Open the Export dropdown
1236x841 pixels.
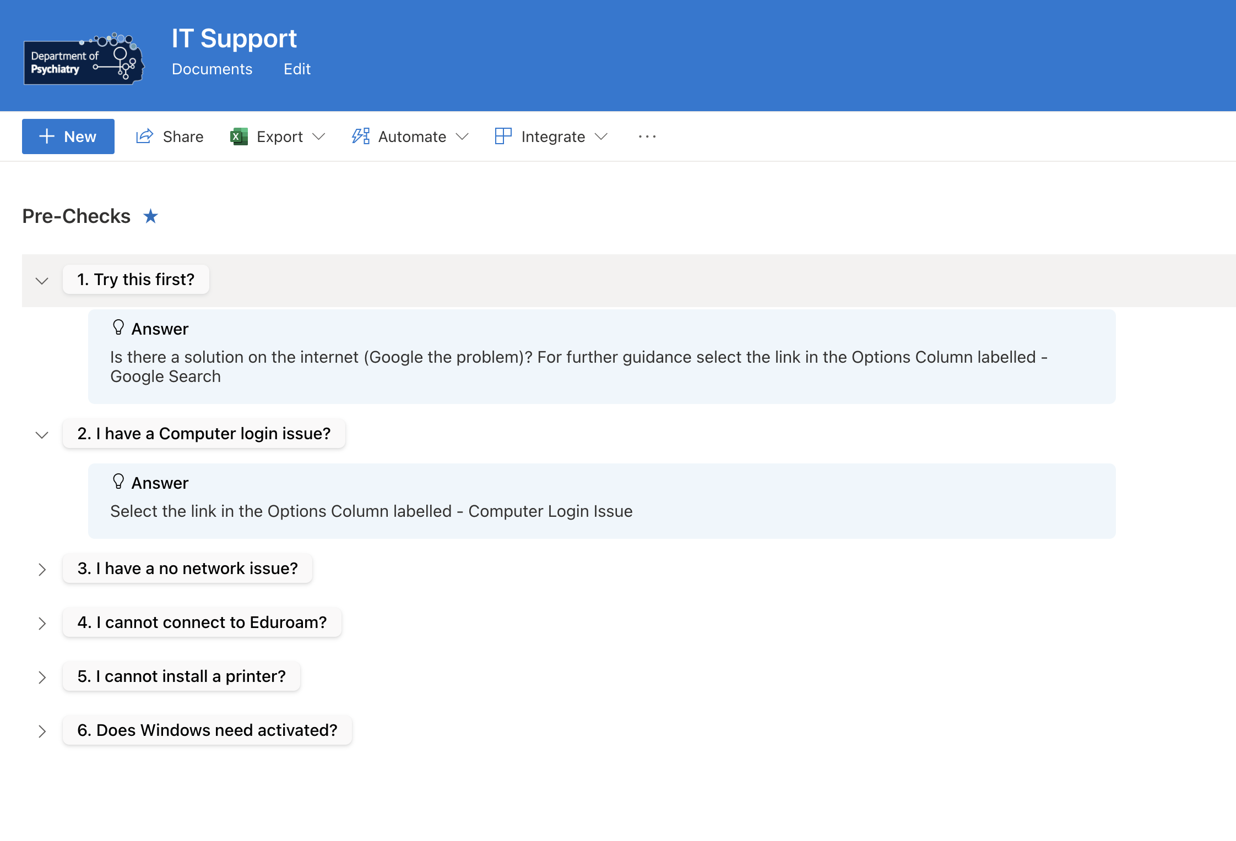[319, 136]
